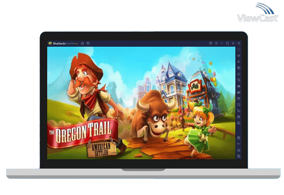Click the dome-shaped icon below sync icon

(x=239, y=86)
